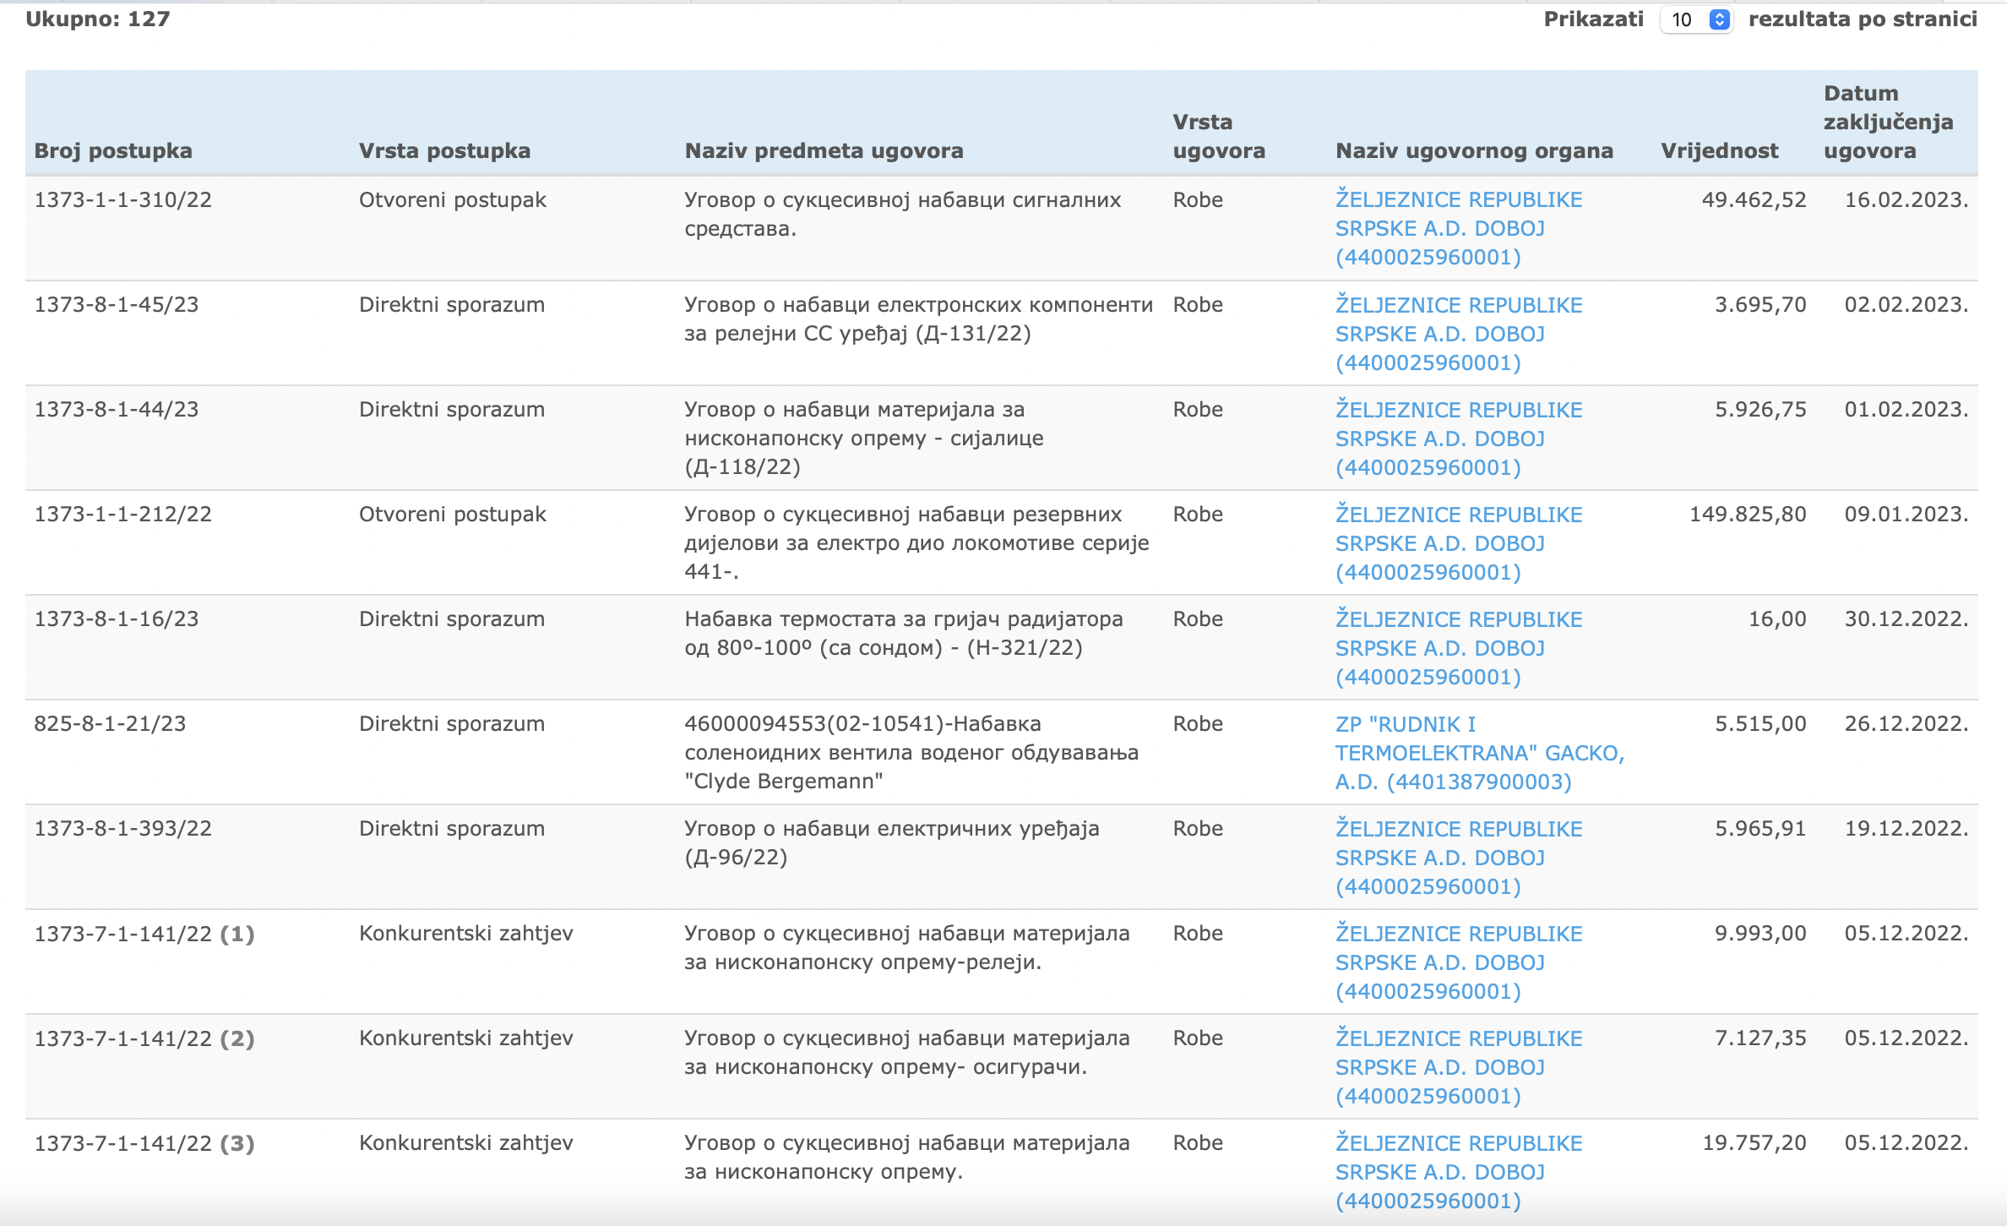This screenshot has height=1226, width=2007.
Task: Click the date 09.01.2023.
Action: click(1906, 514)
